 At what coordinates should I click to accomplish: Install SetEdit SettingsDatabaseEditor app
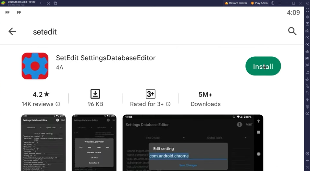pyautogui.click(x=263, y=66)
